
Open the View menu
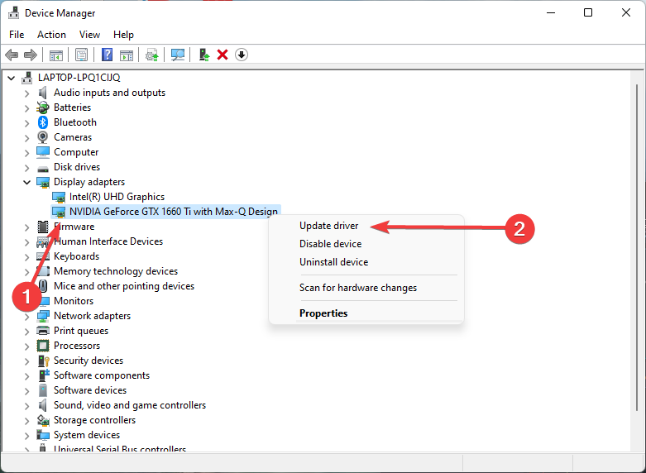click(89, 35)
